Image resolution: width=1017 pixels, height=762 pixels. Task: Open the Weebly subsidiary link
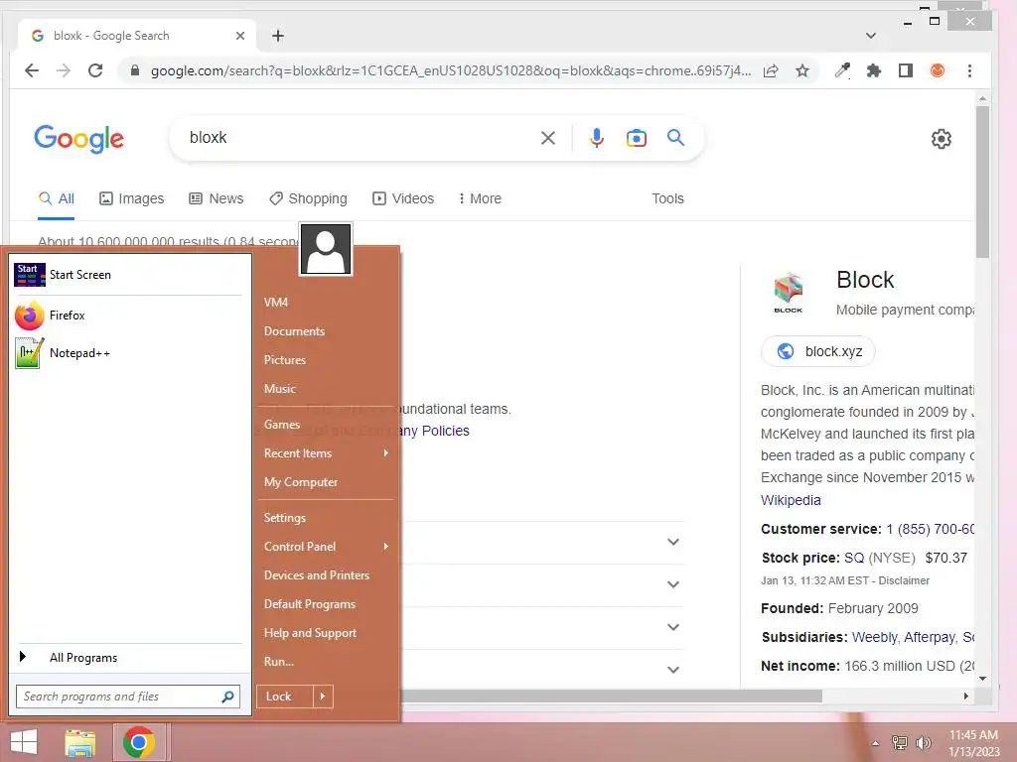[x=874, y=638]
